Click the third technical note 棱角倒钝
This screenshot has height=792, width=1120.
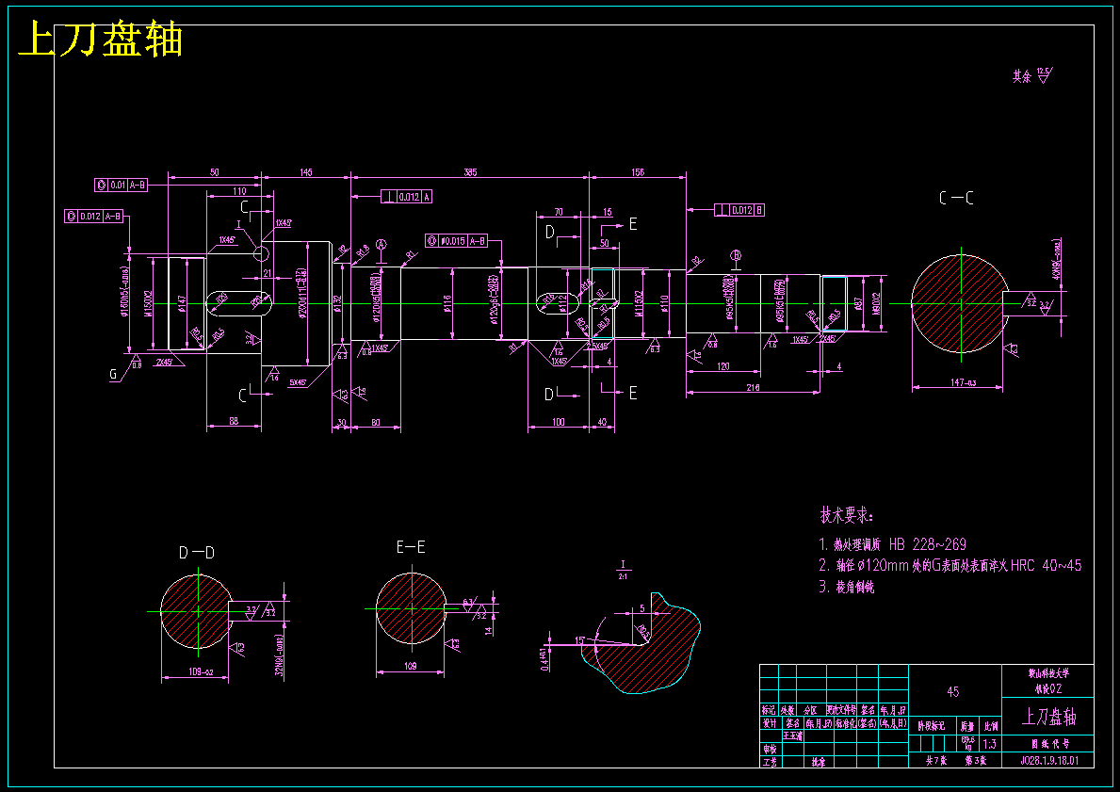[x=847, y=587]
